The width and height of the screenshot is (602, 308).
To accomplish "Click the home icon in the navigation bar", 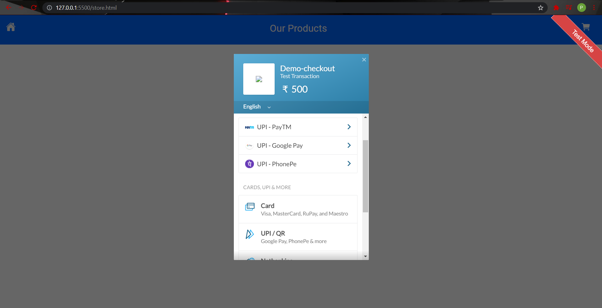I will coord(11,27).
